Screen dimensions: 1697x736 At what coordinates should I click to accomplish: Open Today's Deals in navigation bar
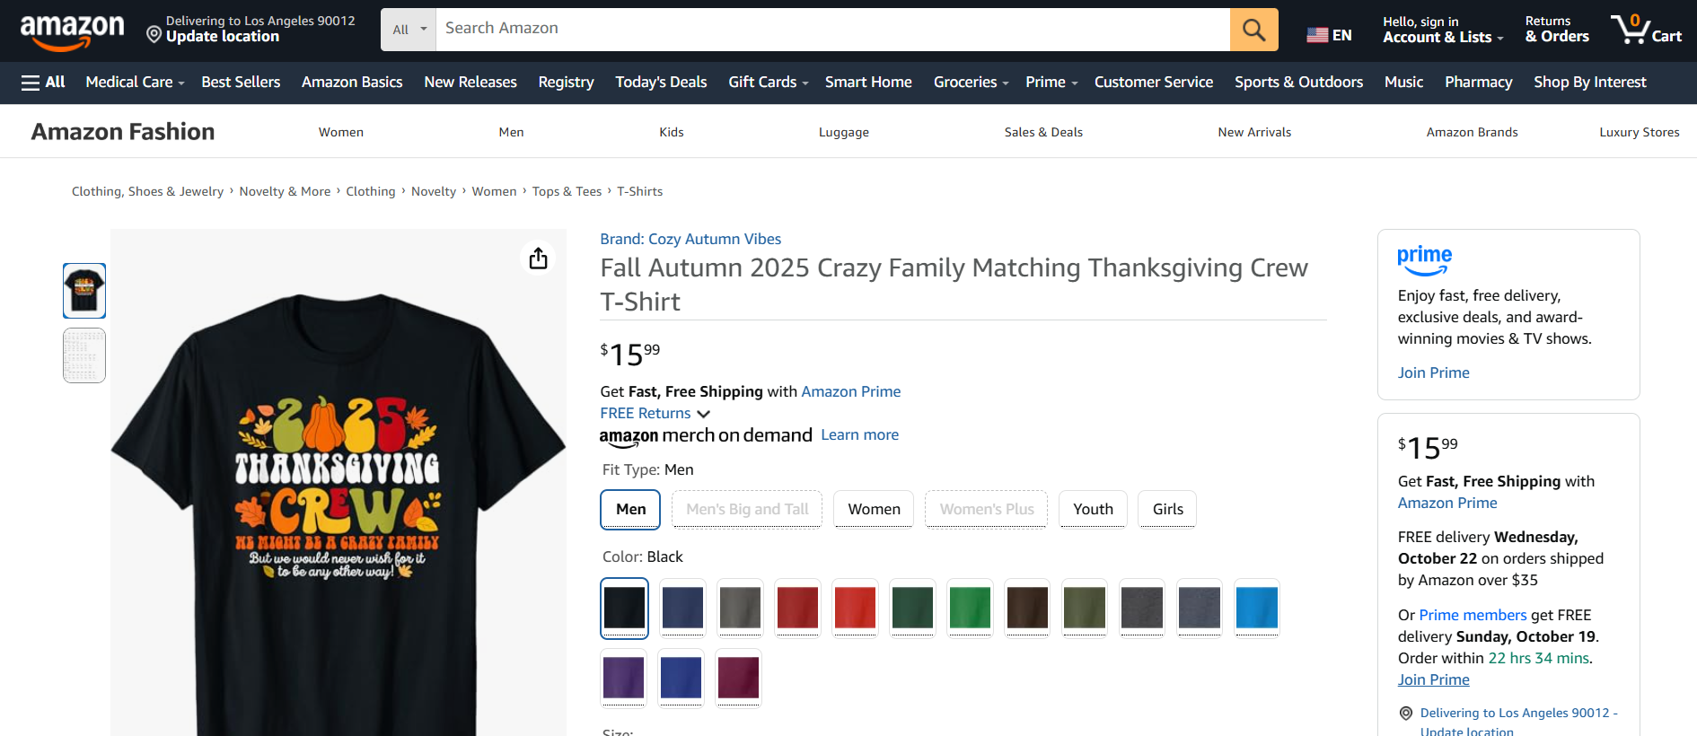click(x=661, y=83)
